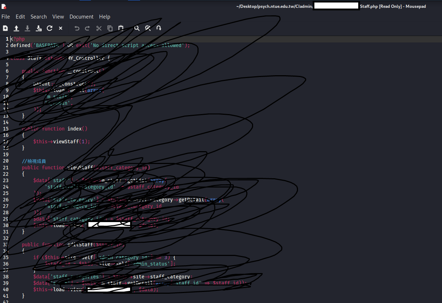Click the Copy toolbar icon
Screen dimensions: 442x303
click(x=110, y=28)
